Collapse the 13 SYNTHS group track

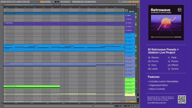tap(126, 56)
